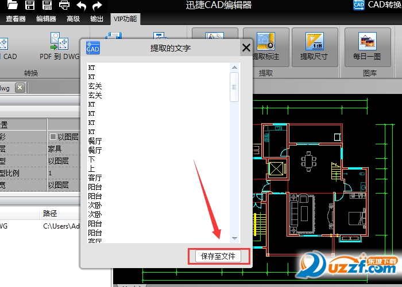The height and width of the screenshot is (287, 402).
Task: Select the 上 entry in extracted text
Action: pyautogui.click(x=91, y=168)
